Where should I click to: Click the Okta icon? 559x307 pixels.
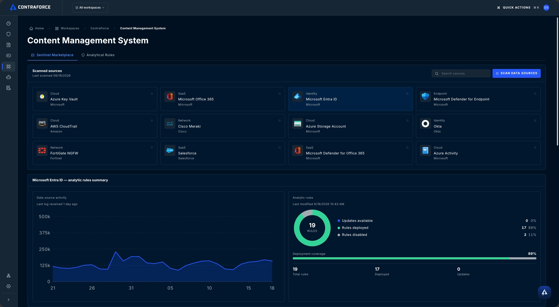tap(425, 123)
